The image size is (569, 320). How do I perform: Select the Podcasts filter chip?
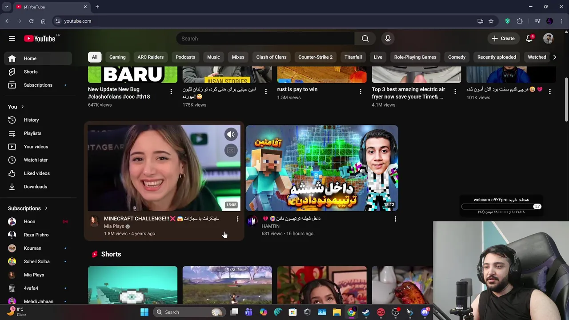tap(185, 57)
